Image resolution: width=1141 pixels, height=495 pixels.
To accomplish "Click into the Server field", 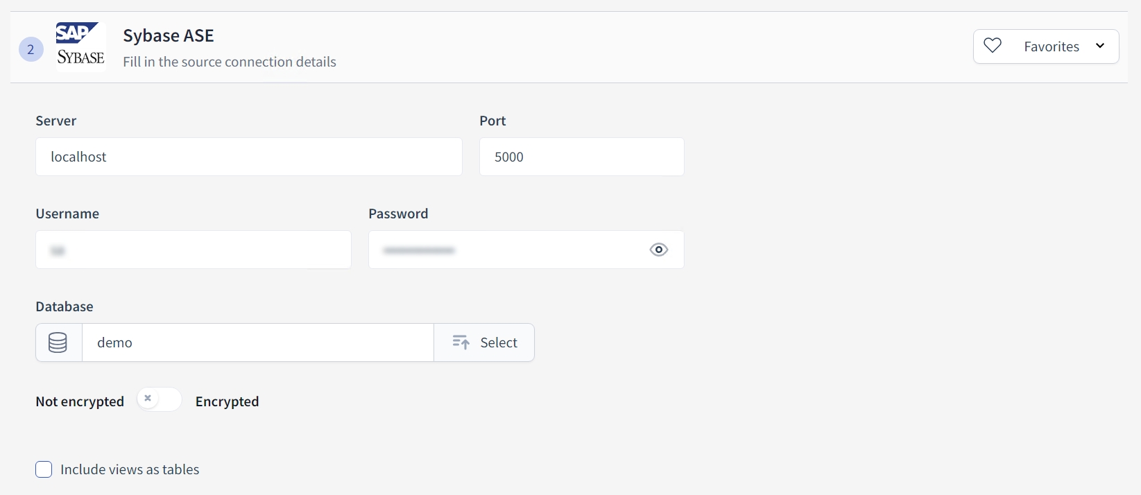I will (x=248, y=157).
